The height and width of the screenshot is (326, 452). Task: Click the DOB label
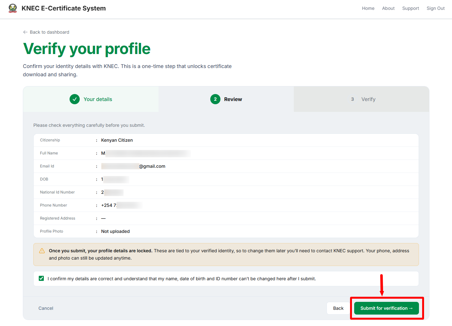click(44, 179)
